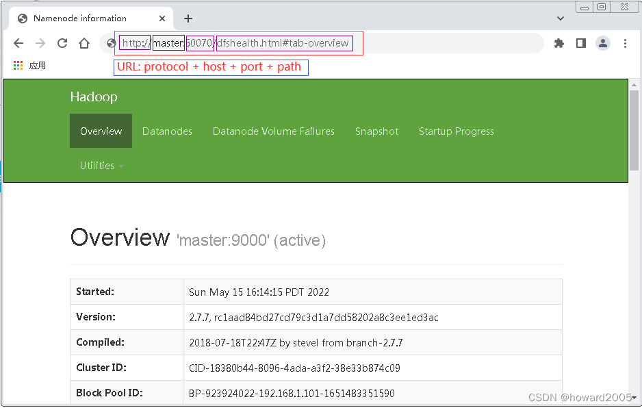Expand the Utilities dropdown menu
This screenshot has width=642, height=408.
pyautogui.click(x=101, y=166)
